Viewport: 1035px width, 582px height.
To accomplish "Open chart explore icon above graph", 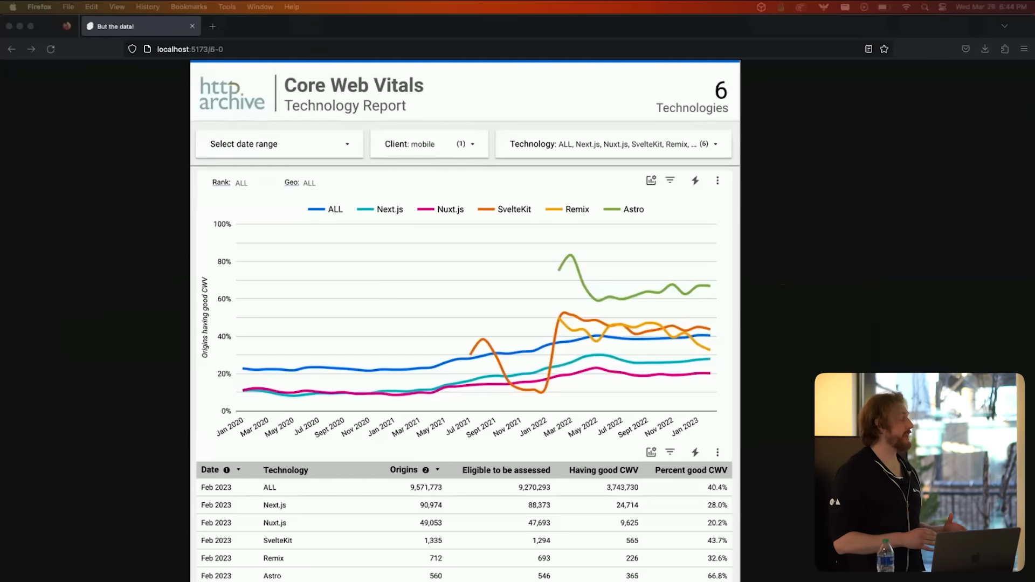I will click(x=651, y=181).
